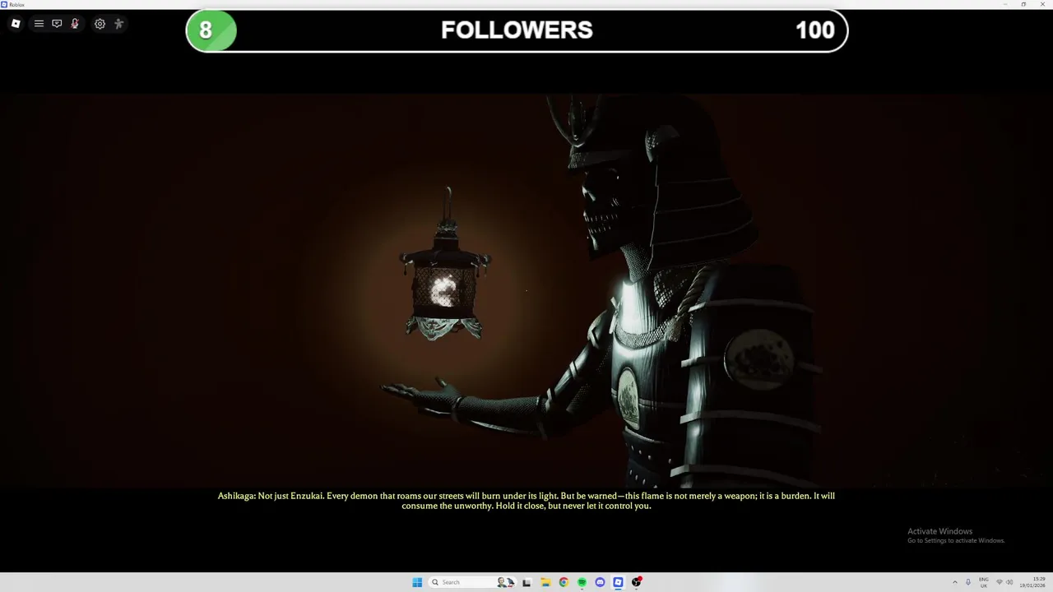Image resolution: width=1053 pixels, height=592 pixels.
Task: Close the Roblox window
Action: click(1042, 4)
